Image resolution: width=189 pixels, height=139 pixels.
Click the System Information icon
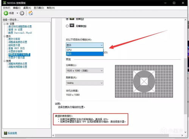(x=5, y=133)
